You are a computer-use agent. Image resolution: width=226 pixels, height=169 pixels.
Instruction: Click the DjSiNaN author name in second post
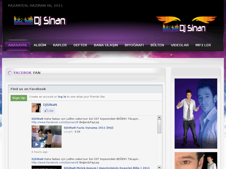click(x=38, y=159)
